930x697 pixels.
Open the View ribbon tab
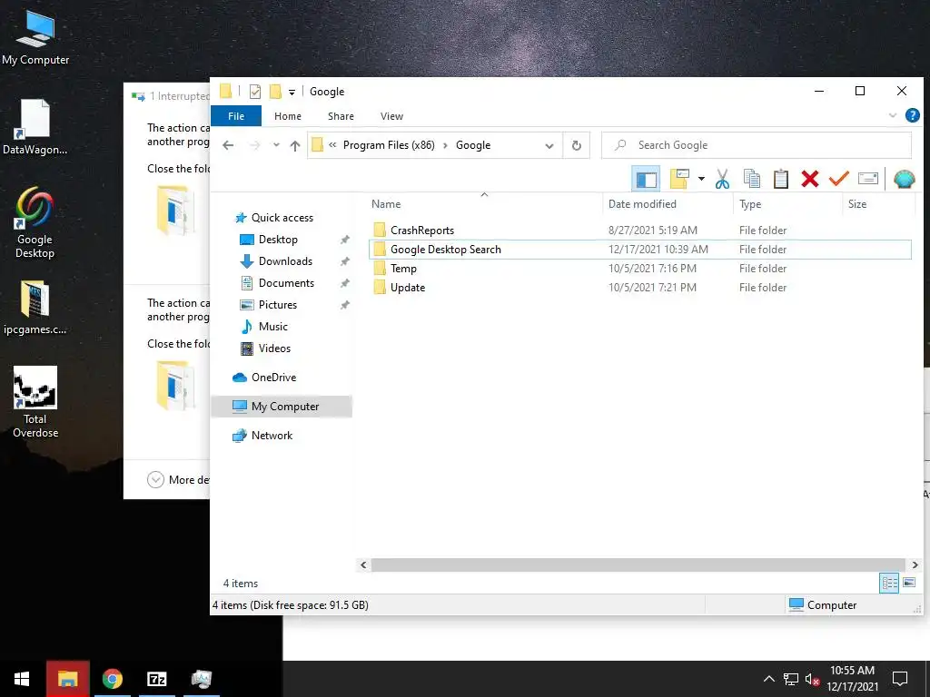391,116
